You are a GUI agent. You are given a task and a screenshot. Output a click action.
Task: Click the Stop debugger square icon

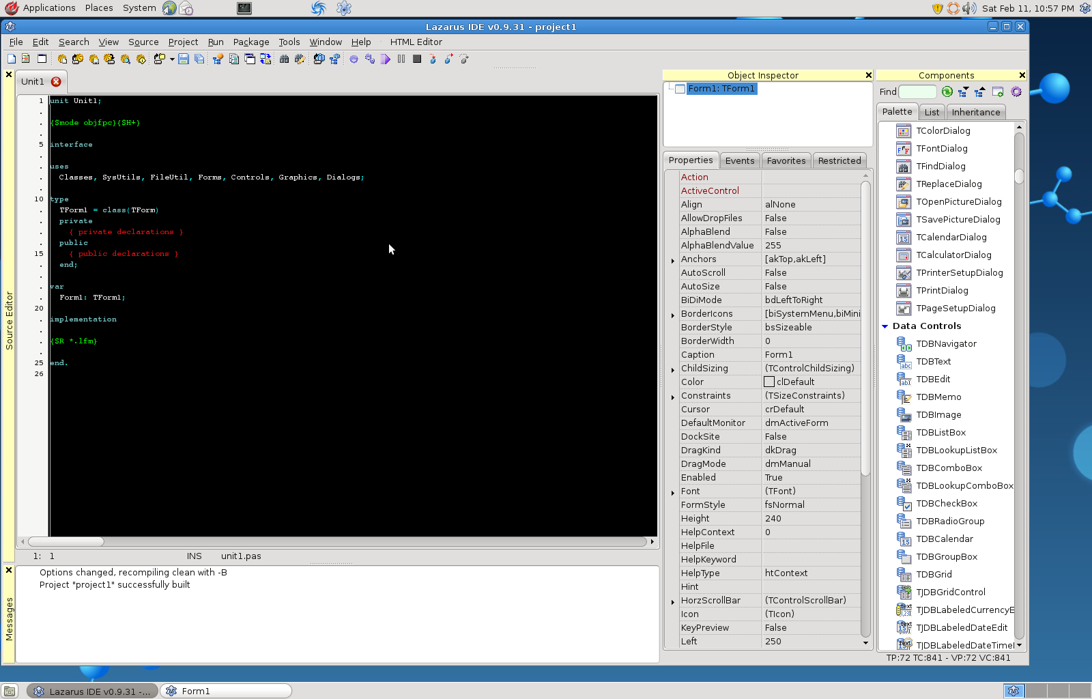[x=417, y=59]
